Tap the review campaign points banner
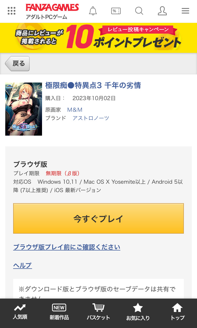The image size is (197, 328). (x=98, y=38)
